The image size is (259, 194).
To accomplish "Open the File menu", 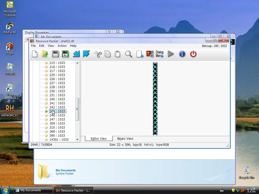I will coord(33,46).
